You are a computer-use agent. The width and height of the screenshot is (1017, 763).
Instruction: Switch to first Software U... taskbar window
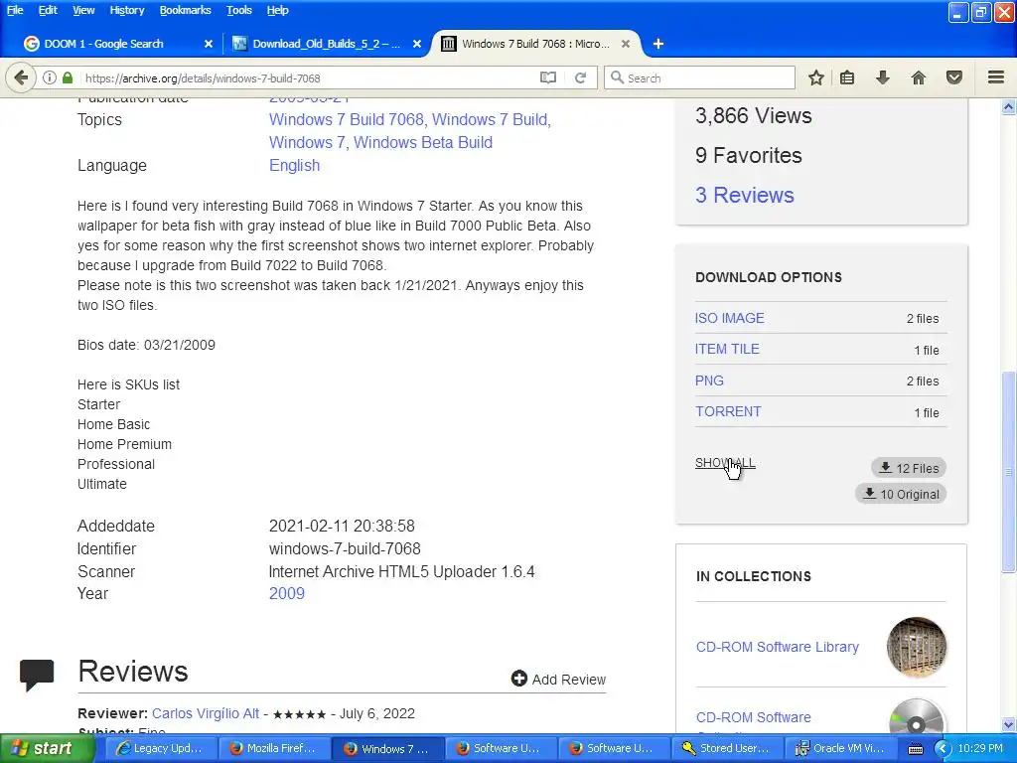click(x=500, y=748)
